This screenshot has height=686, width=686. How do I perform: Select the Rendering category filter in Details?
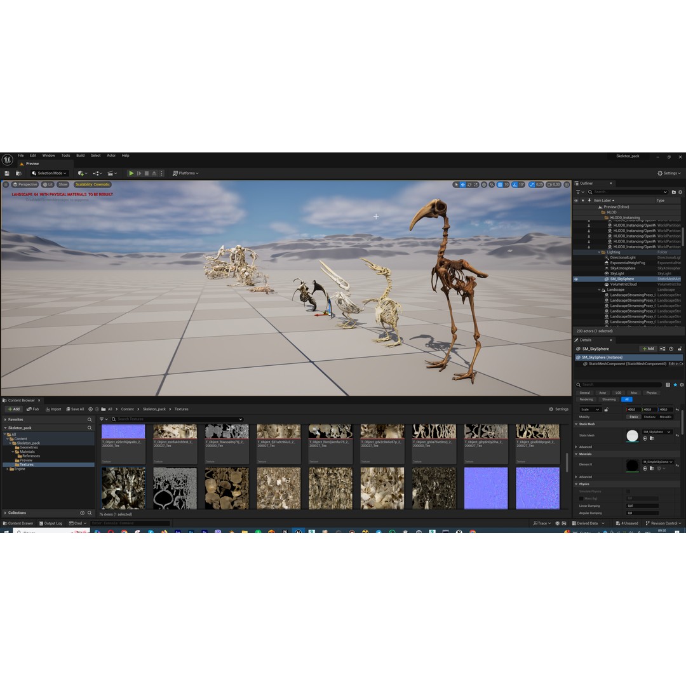(x=586, y=400)
